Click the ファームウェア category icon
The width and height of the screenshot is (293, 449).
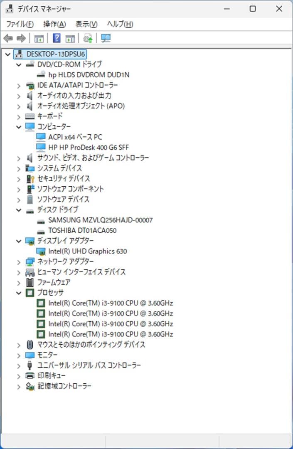(30, 282)
